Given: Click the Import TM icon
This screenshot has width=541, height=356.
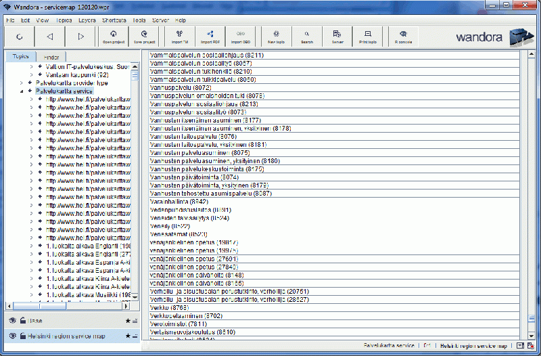Looking at the screenshot, I should tap(179, 36).
